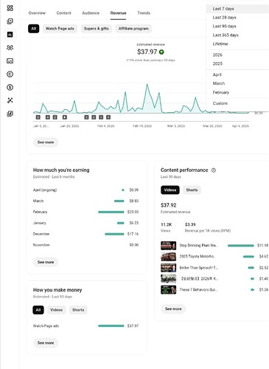The height and width of the screenshot is (369, 269).
Task: Click the play-icon video marker under the chart
Action: click(65, 117)
